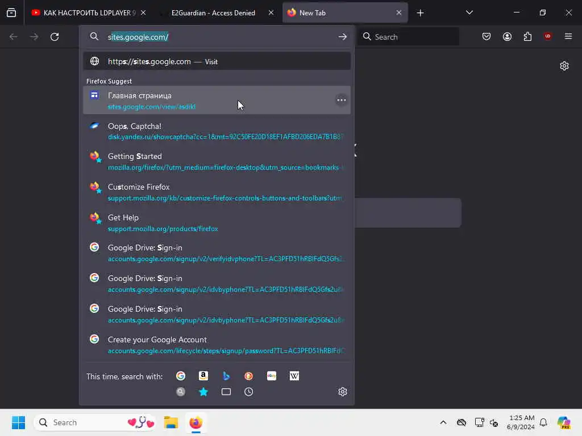This screenshot has width=582, height=436.
Task: Close the YouTube LDPLAYER tab
Action: tap(143, 13)
